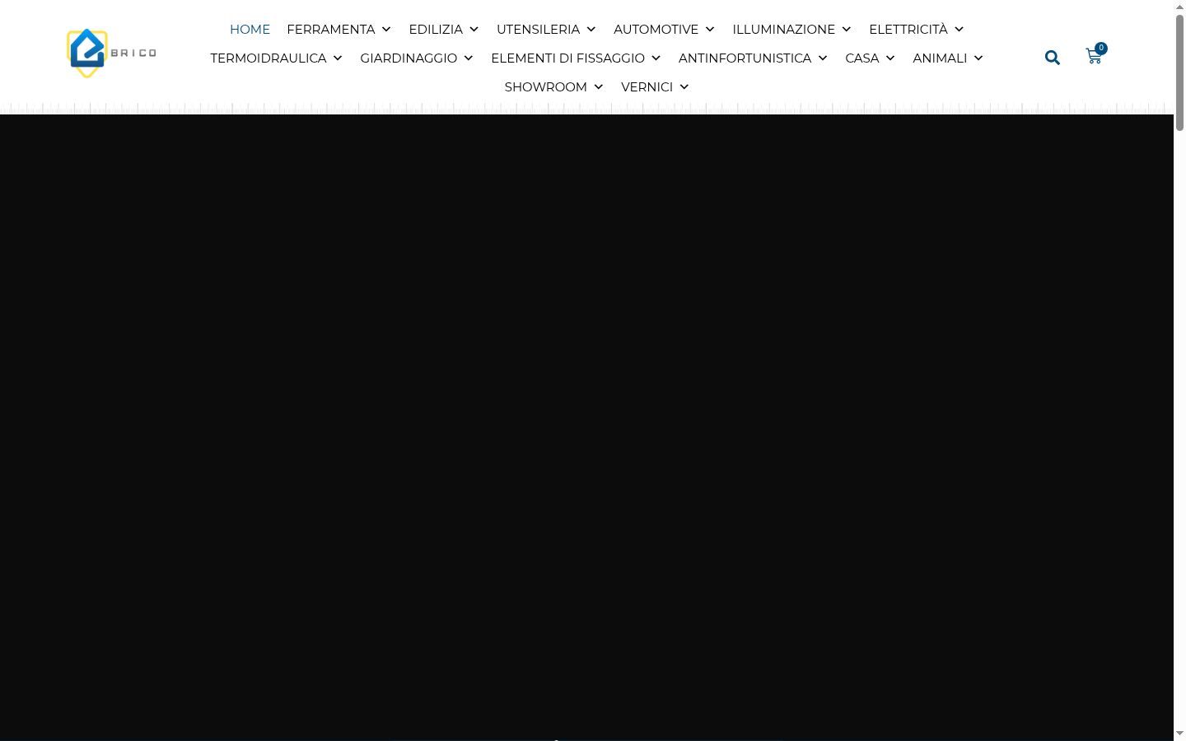Screen dimensions: 1186x741
Task: Expand the chevron beside UTENSILERIA
Action: 591,30
